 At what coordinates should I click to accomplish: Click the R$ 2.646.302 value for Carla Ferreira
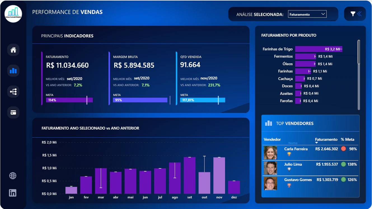coord(327,149)
